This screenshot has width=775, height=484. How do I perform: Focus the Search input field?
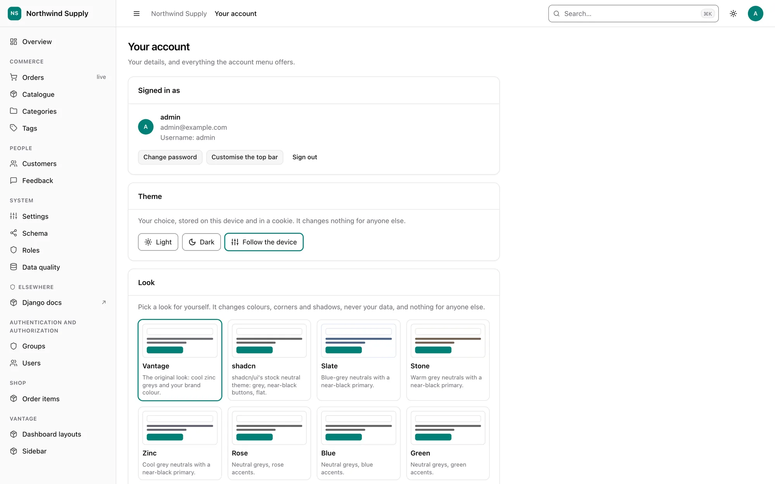pos(633,14)
